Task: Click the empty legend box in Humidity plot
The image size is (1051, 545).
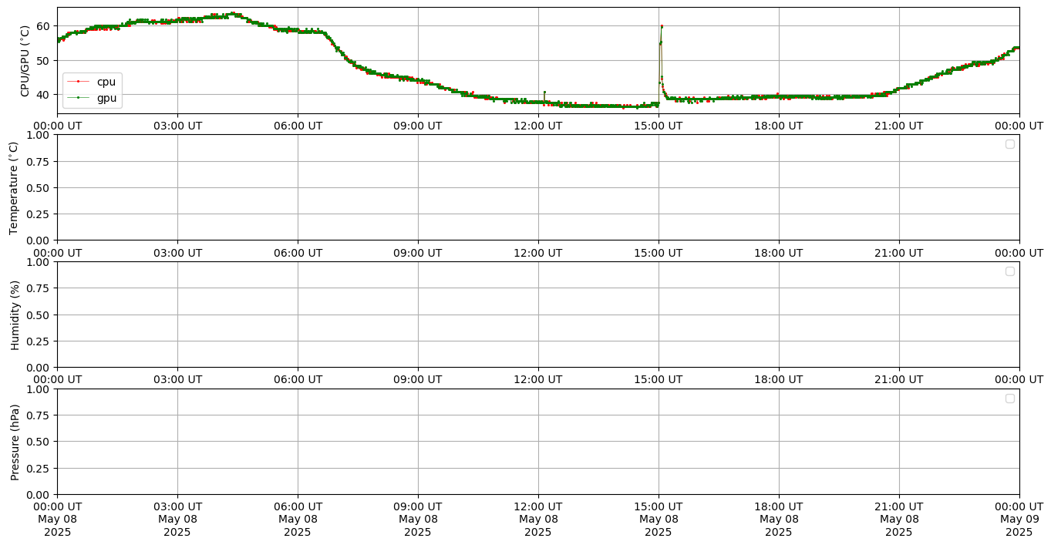Action: (1010, 271)
